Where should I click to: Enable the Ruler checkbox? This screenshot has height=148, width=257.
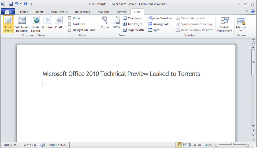pyautogui.click(x=69, y=18)
